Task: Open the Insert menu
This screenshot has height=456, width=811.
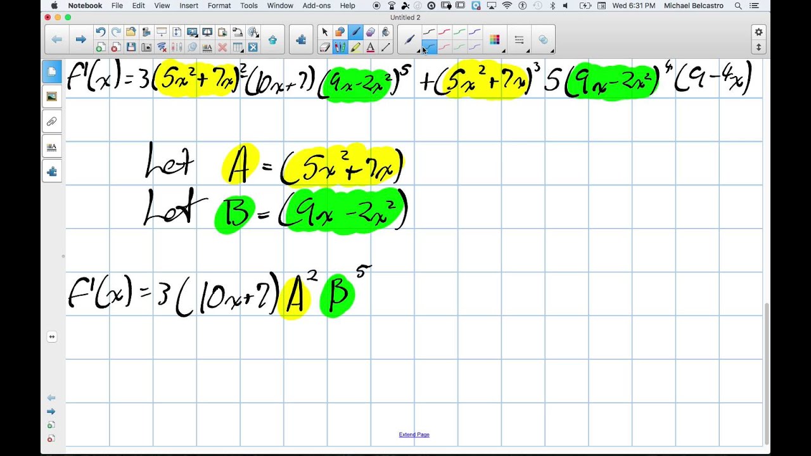Action: [x=189, y=6]
